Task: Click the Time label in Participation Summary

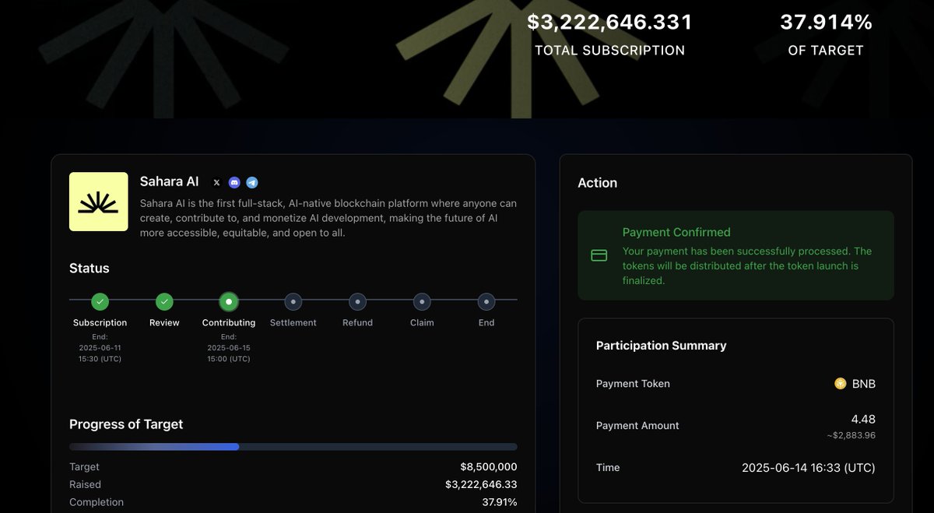Action: (x=608, y=468)
